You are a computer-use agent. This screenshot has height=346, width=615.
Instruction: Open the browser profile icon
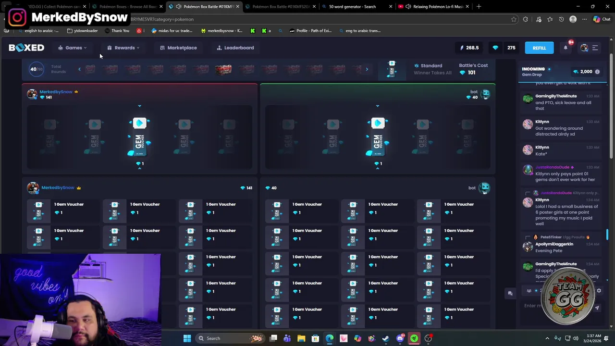coord(573,19)
